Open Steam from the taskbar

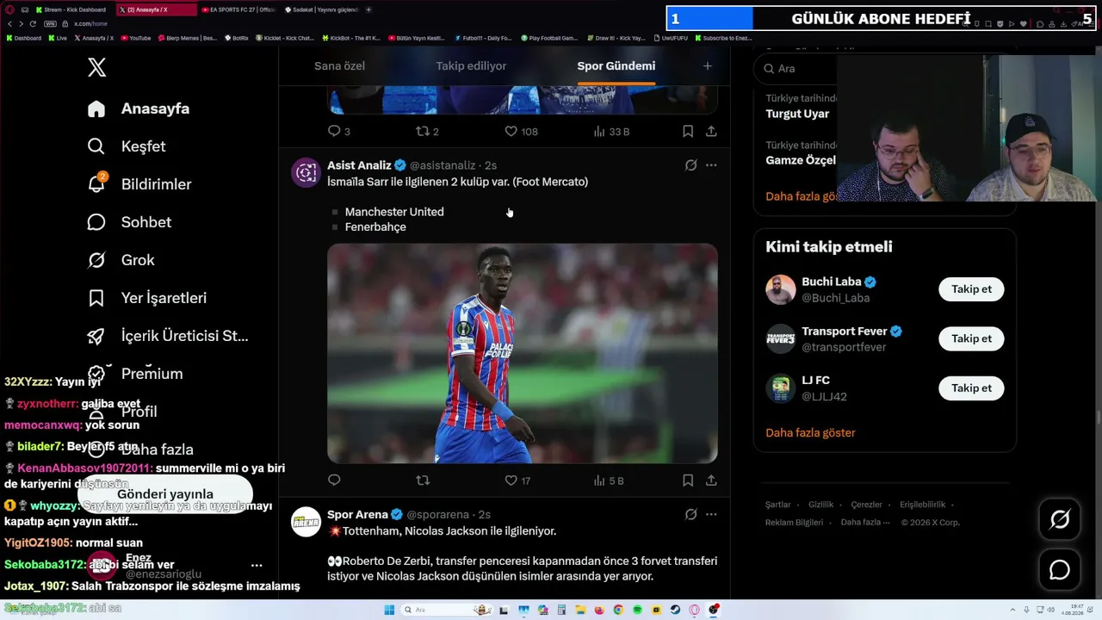click(x=675, y=610)
